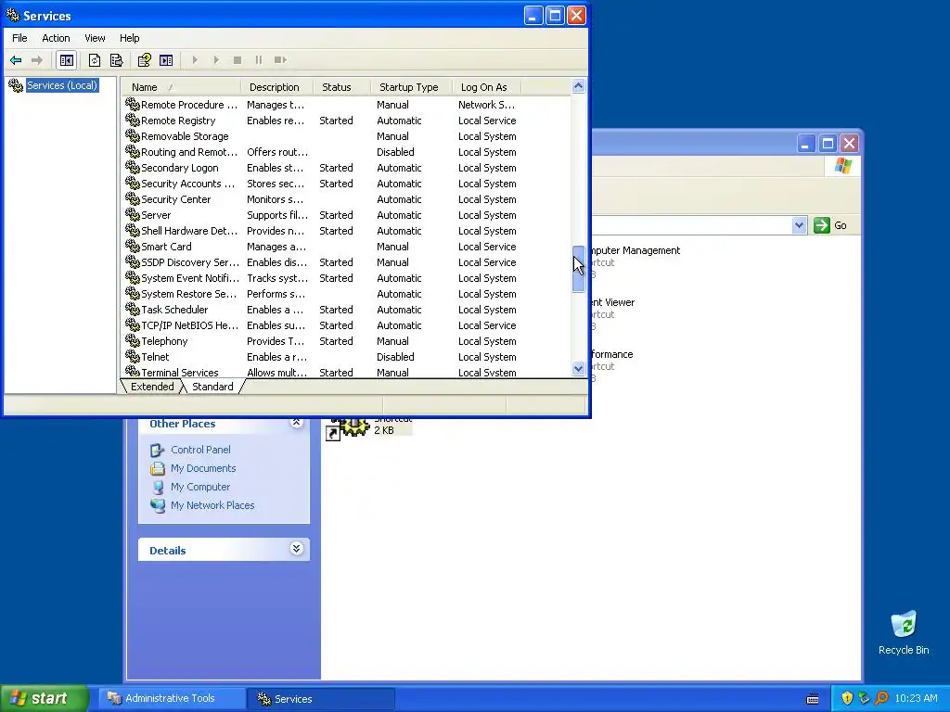Open My Computer link in Other Places

click(x=200, y=487)
